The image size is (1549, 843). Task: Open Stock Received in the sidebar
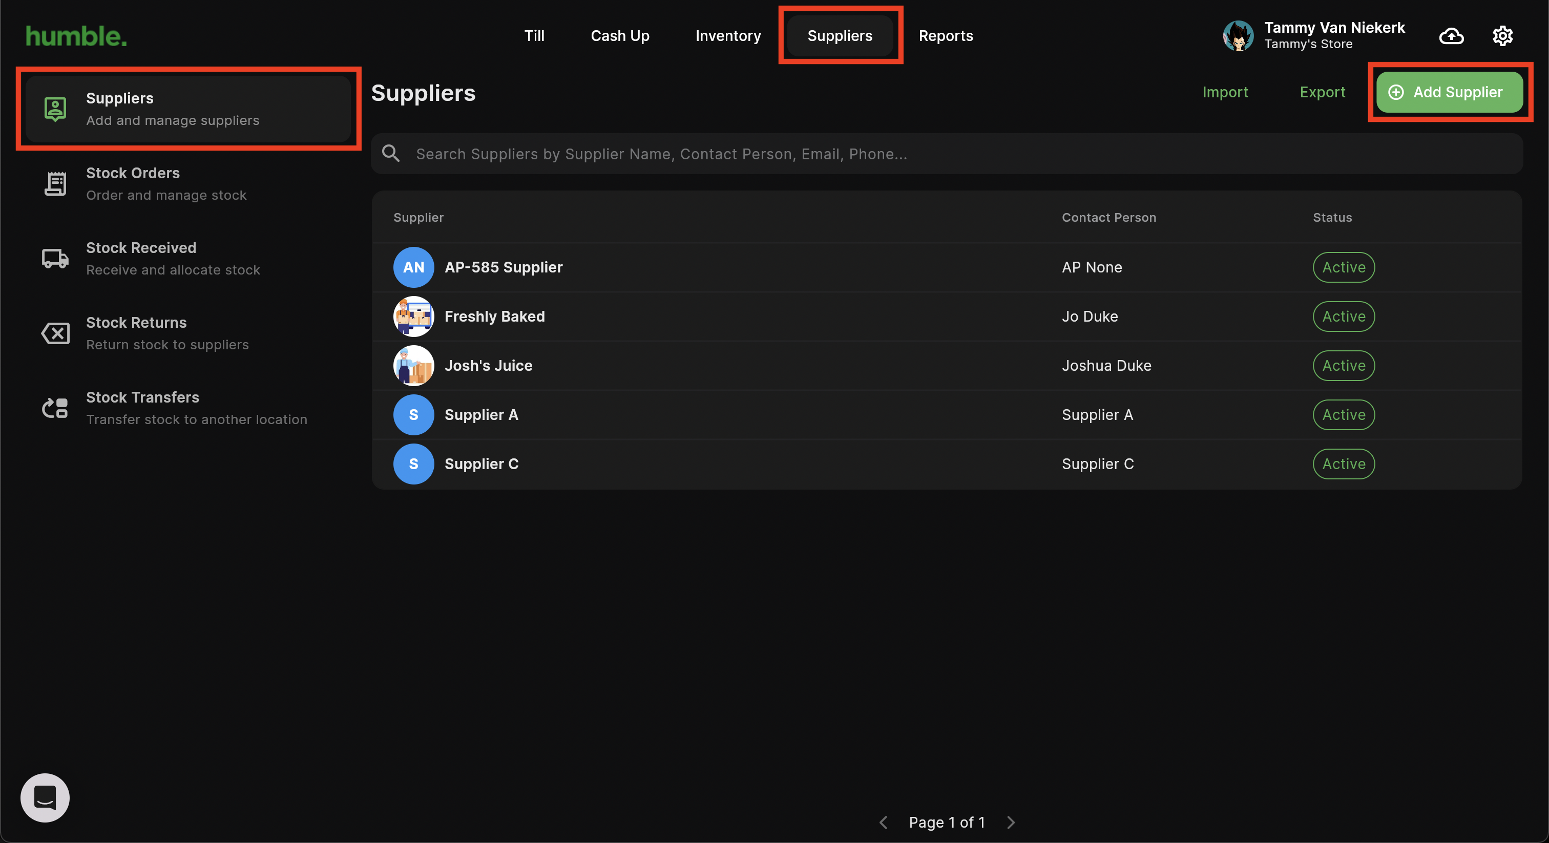pos(188,259)
